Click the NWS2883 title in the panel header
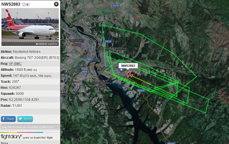 tap(11, 4)
